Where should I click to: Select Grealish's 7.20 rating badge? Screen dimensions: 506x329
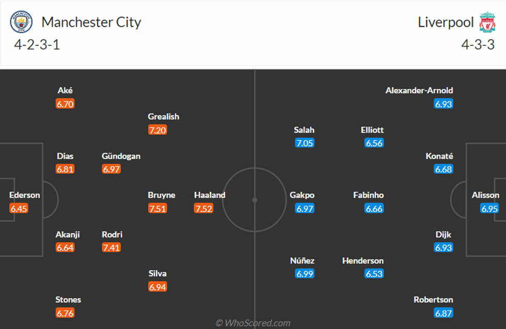coord(157,130)
